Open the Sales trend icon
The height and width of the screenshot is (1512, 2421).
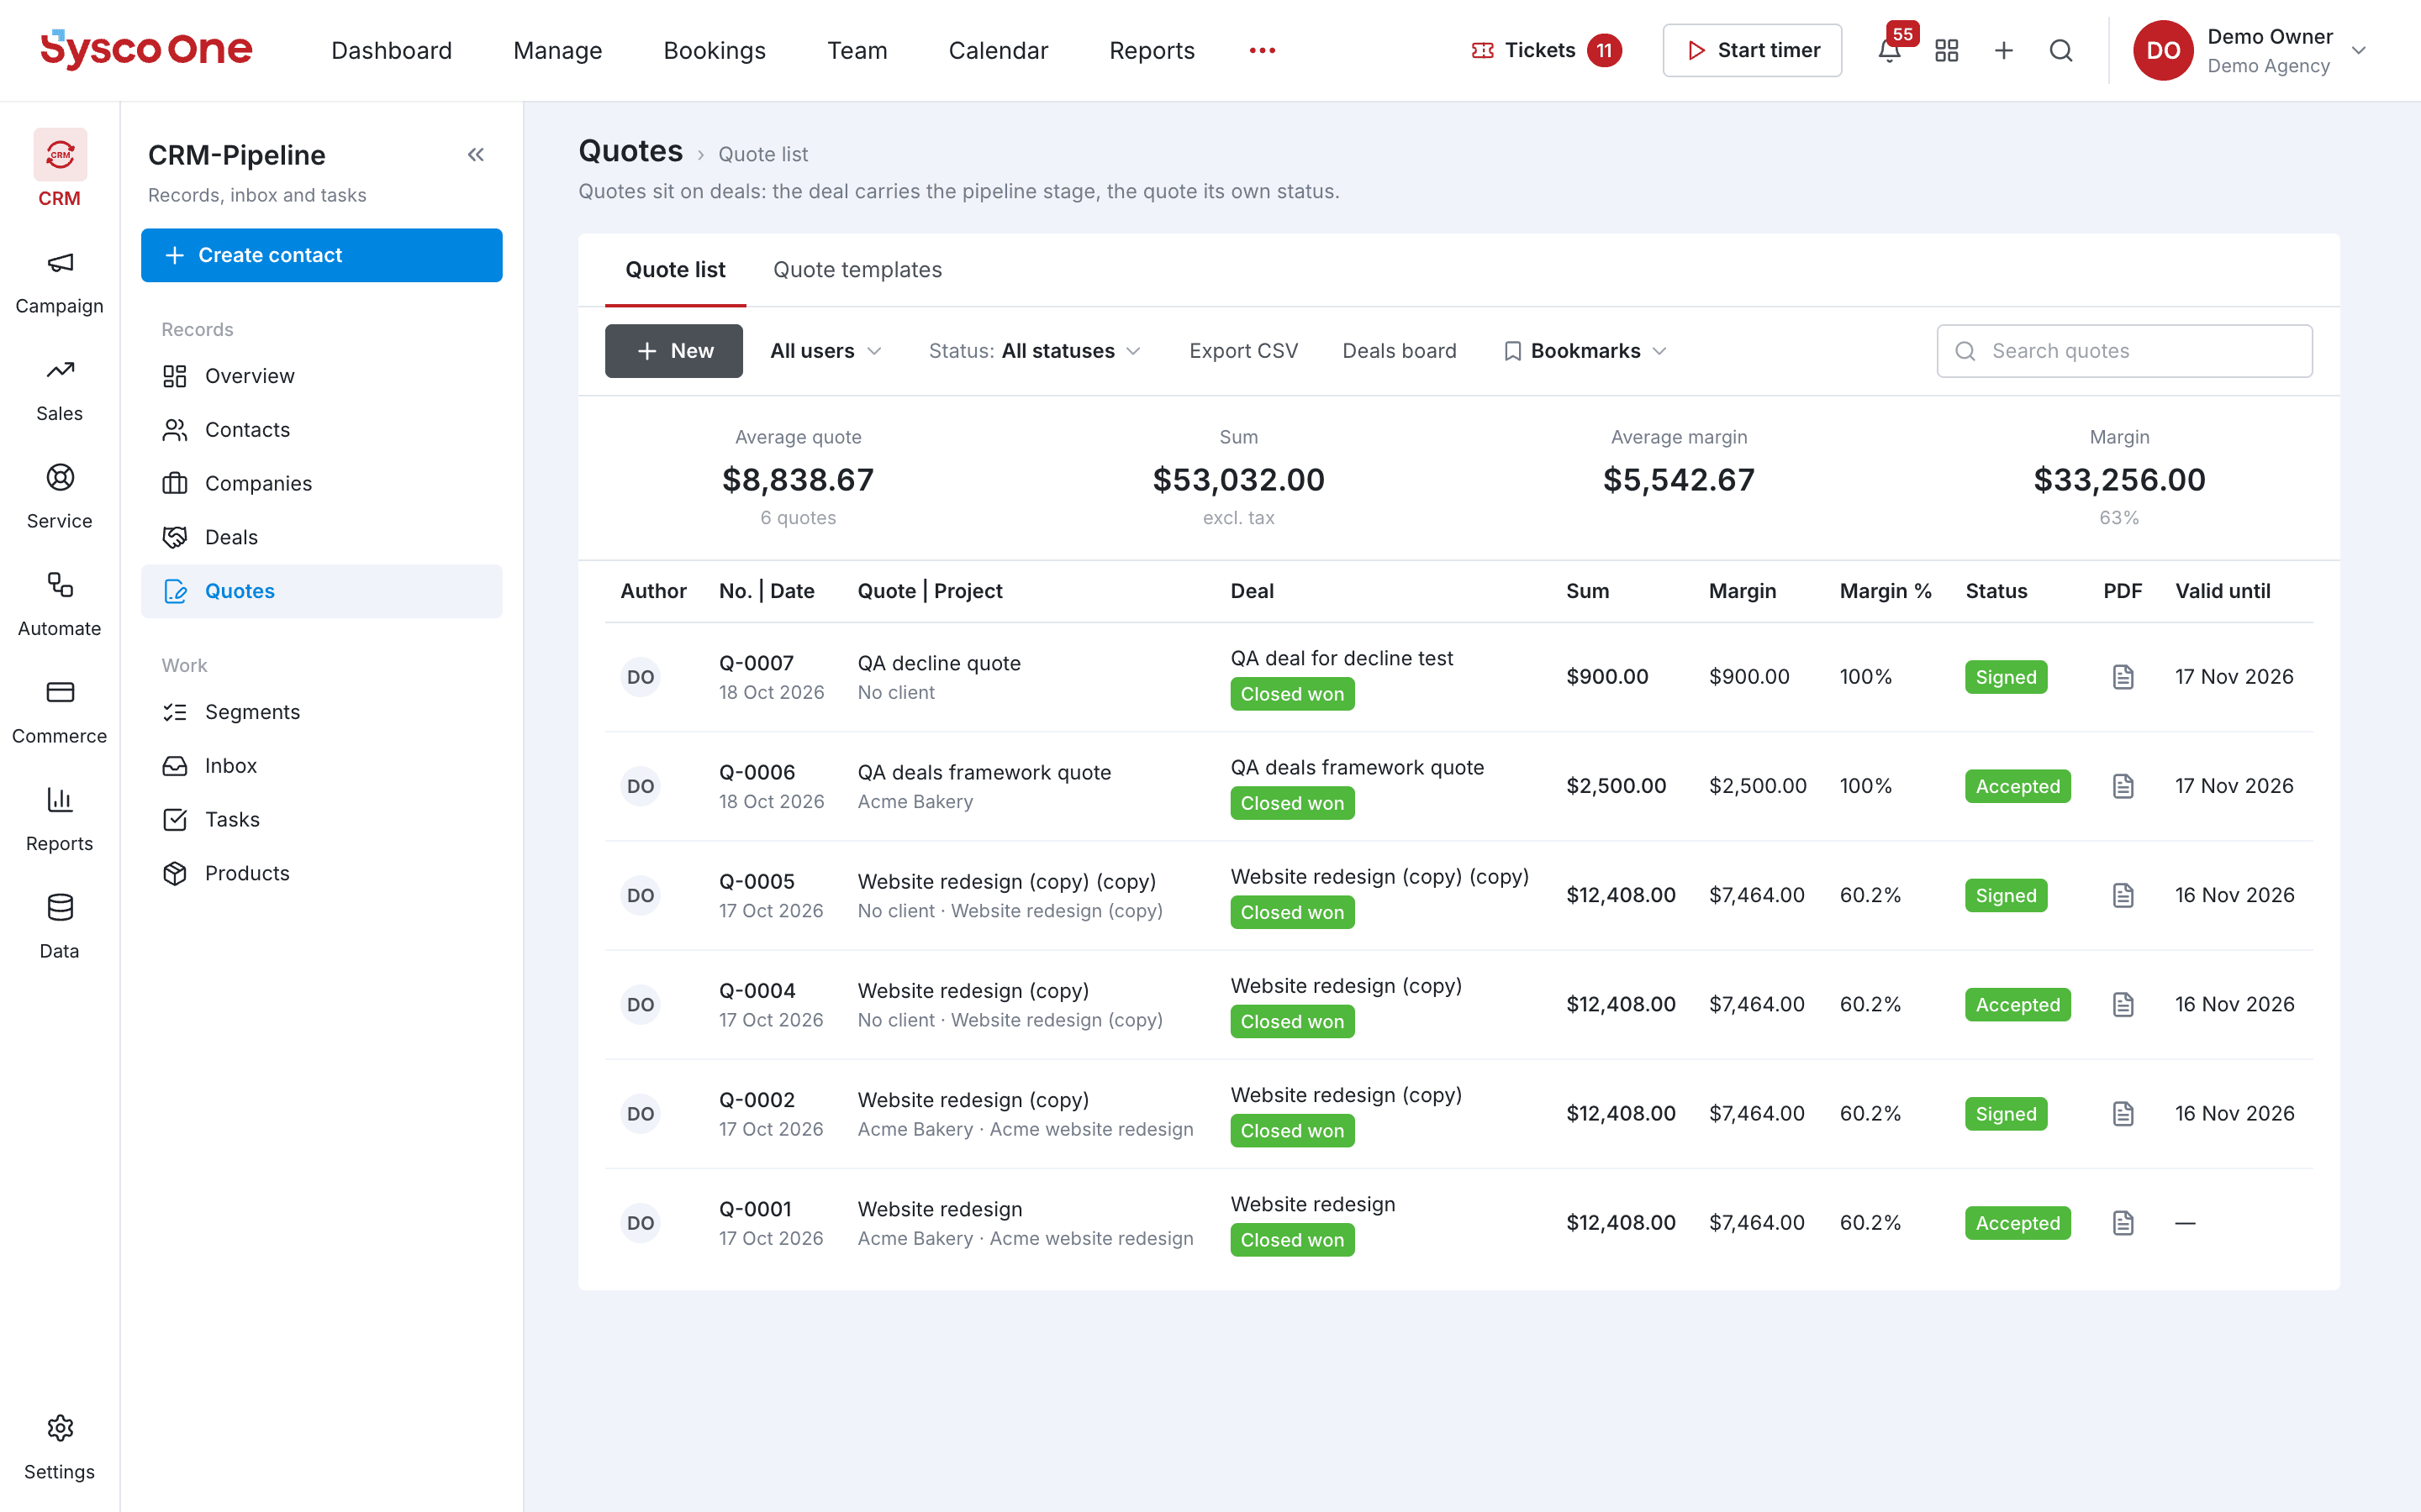[x=59, y=370]
